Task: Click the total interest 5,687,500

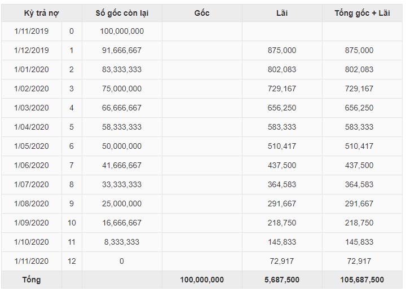Action: 282,280
